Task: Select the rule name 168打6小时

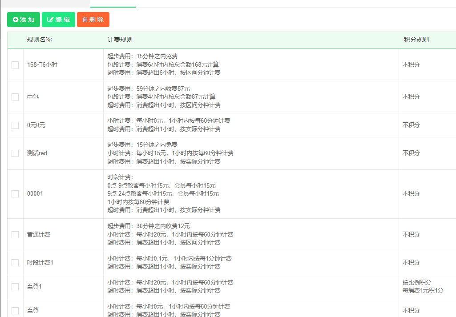Action: (x=42, y=64)
